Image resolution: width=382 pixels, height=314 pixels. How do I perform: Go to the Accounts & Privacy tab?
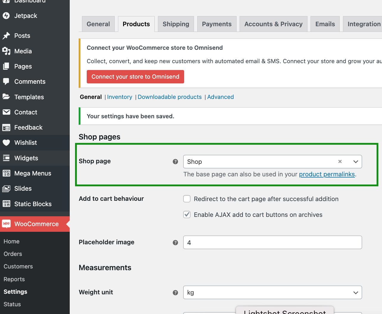[273, 24]
